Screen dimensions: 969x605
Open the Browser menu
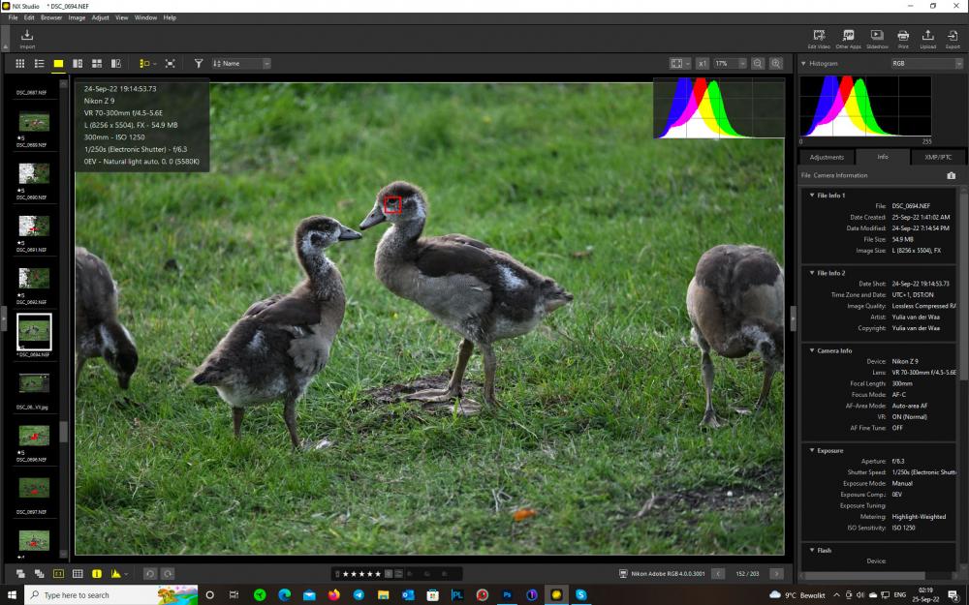[x=51, y=17]
